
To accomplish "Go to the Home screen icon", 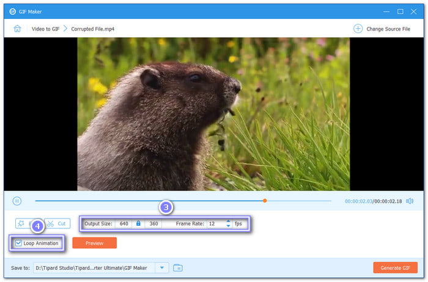I will tap(18, 29).
